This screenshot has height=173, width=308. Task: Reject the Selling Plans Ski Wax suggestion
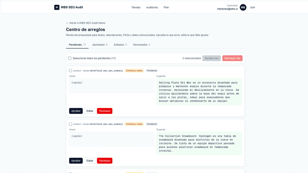pos(105,111)
